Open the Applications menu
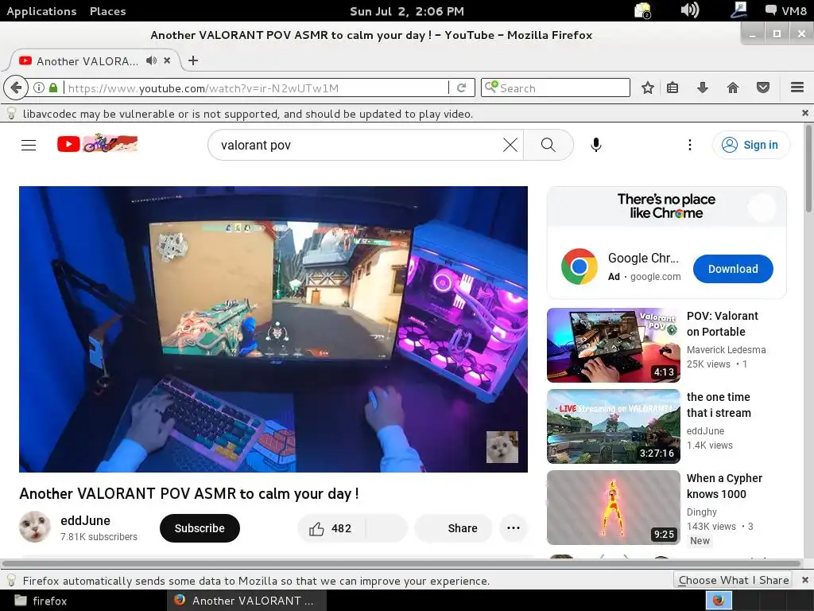The image size is (814, 611). (x=41, y=11)
